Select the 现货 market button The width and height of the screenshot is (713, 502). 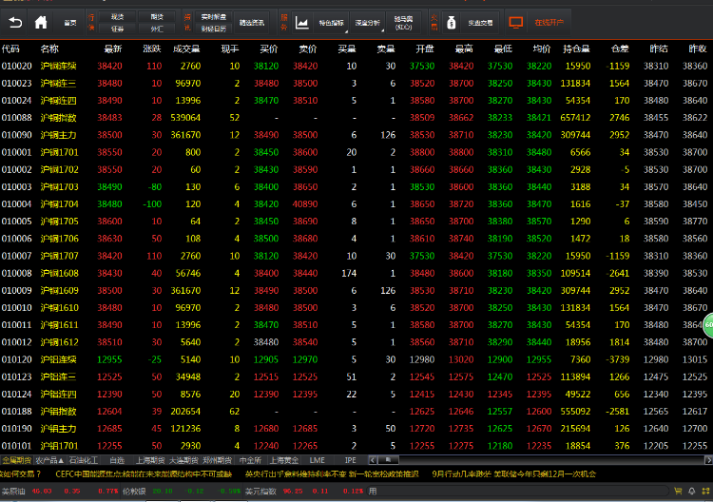117,17
